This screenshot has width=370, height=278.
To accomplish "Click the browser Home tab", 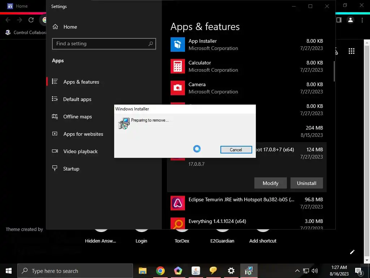I will 22,6.
